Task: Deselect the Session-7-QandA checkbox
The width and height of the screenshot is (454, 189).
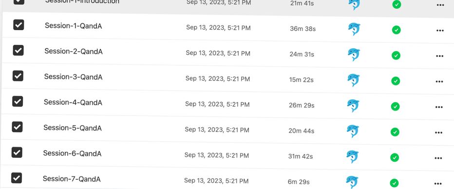Action: [x=17, y=178]
